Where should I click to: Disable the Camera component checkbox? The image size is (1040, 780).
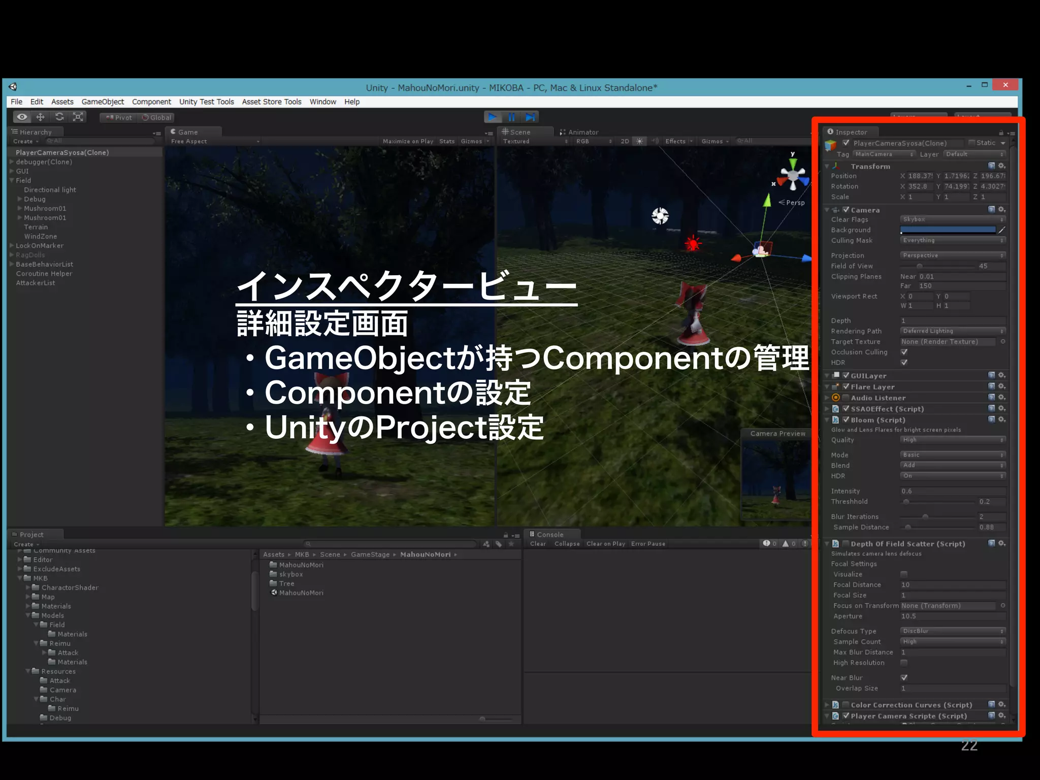[x=846, y=210]
